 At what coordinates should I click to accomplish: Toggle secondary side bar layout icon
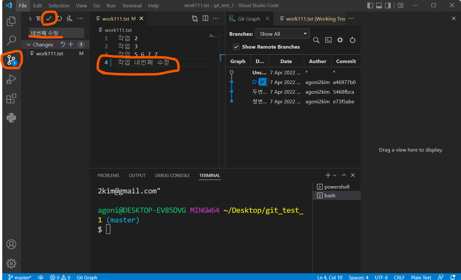[388, 5]
